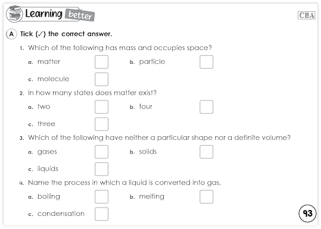Click the stacked books icon
Image resolution: width=321 pixels, height=229 pixels.
[14, 14]
